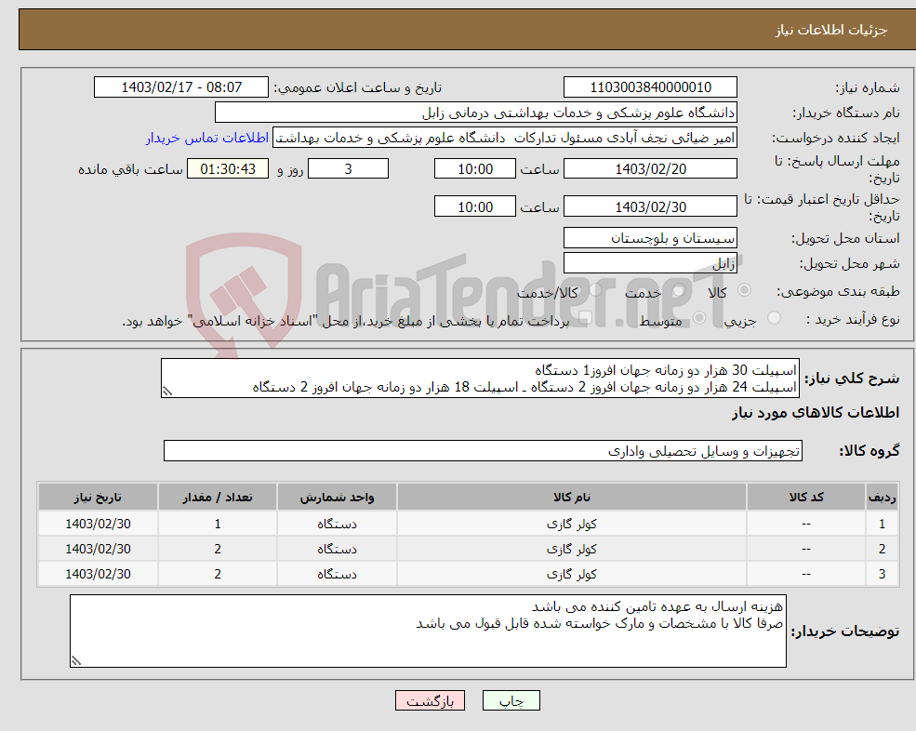Click request creator name field
Screen dimensions: 916x731
(x=505, y=138)
